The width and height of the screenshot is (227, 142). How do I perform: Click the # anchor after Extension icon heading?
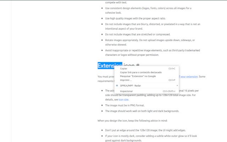tap(138, 66)
